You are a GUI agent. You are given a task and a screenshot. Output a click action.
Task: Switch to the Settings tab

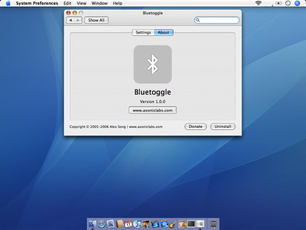(143, 32)
